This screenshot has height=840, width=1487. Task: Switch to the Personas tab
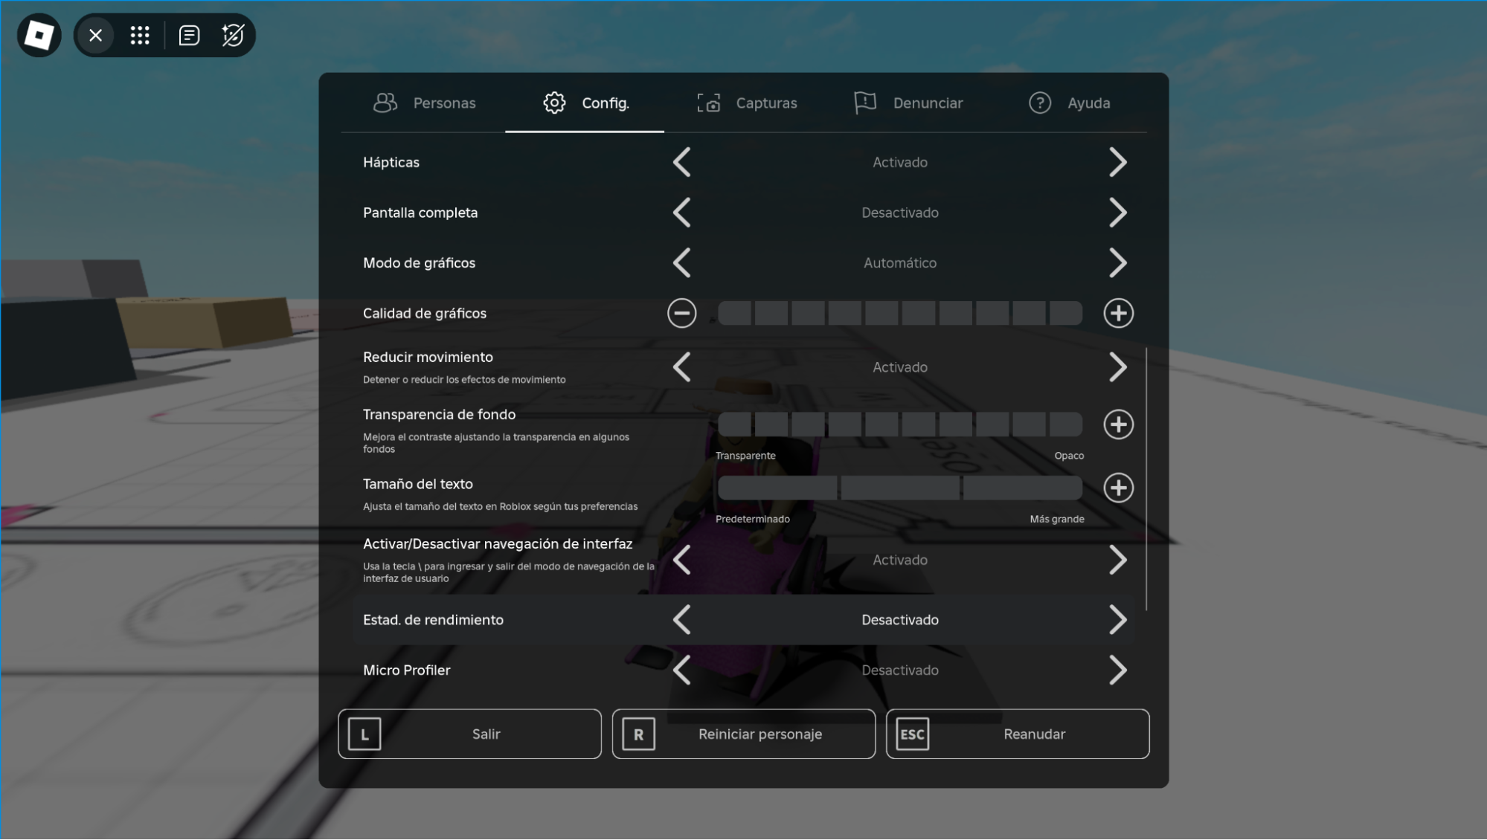point(424,103)
